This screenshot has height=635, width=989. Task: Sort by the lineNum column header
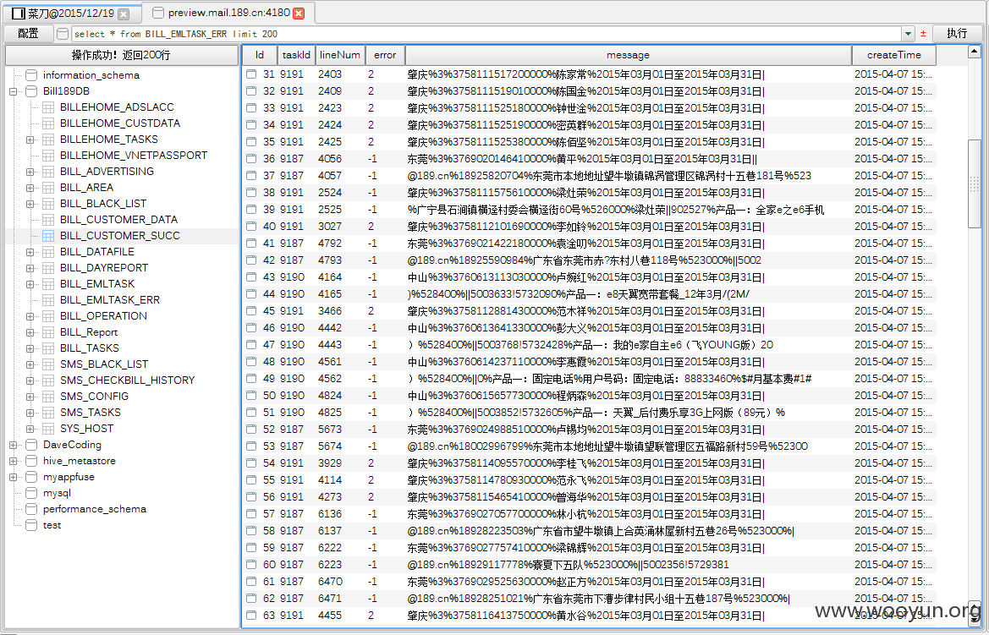click(x=339, y=55)
